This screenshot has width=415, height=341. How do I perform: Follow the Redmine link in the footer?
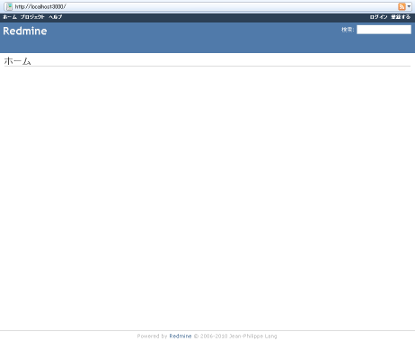pos(181,336)
